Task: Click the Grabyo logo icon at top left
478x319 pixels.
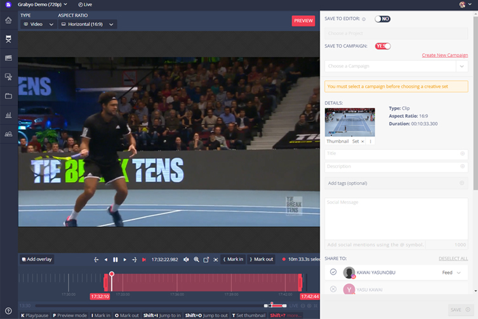Action: pyautogui.click(x=8, y=4)
